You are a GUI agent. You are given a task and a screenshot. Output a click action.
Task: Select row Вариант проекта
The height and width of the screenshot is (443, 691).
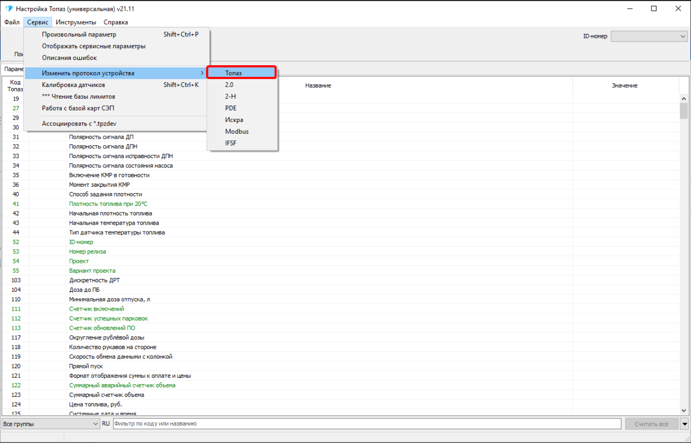pos(341,271)
